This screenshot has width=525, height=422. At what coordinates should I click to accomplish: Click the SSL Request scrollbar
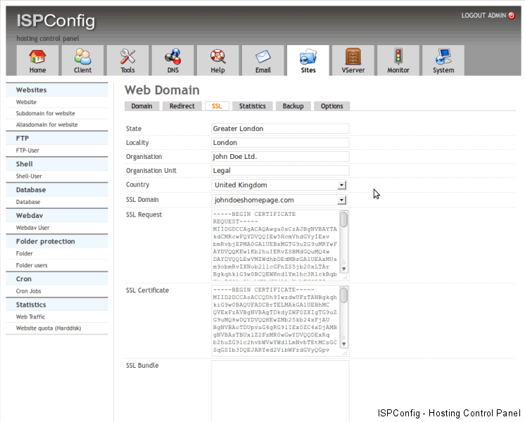pos(344,241)
